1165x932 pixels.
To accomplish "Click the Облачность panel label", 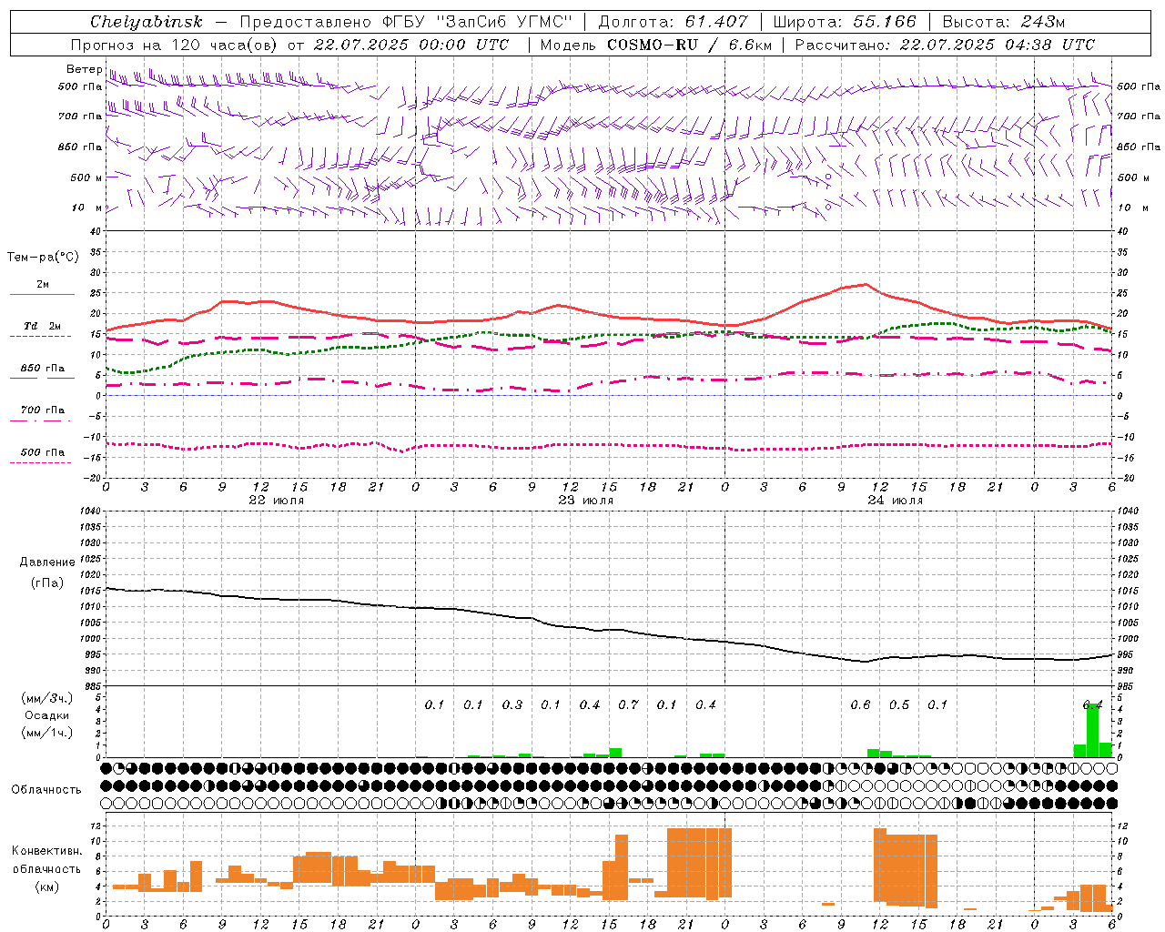I will 46,790.
